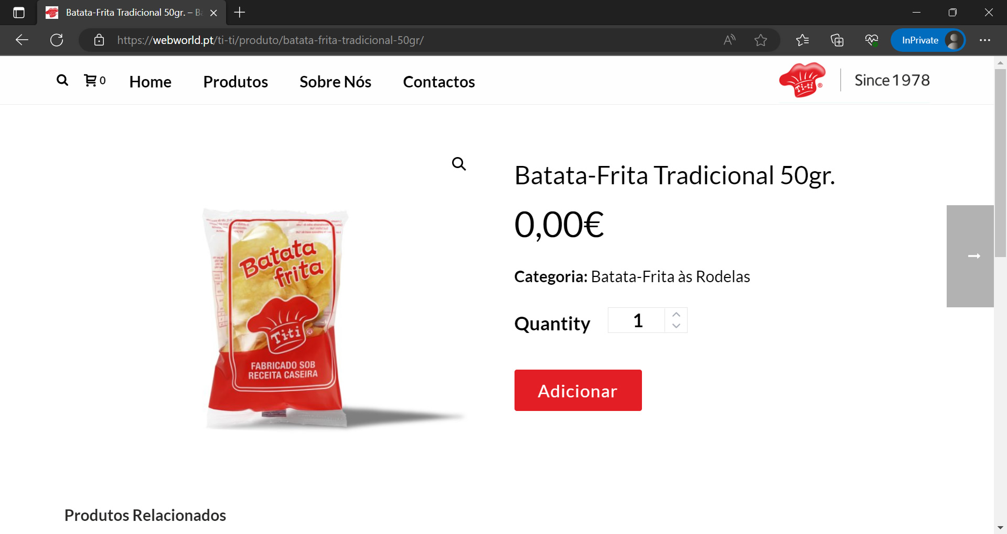This screenshot has width=1007, height=534.
Task: Open Read aloud icon in address bar
Action: click(x=730, y=40)
